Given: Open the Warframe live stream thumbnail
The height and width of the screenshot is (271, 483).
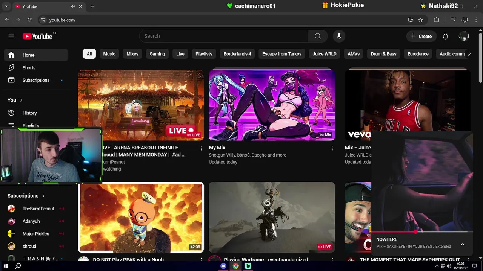Looking at the screenshot, I should (272, 217).
